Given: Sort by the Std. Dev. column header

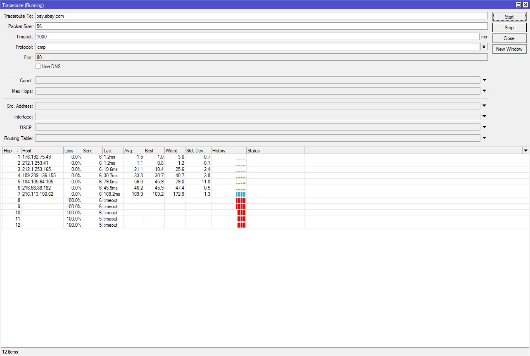Looking at the screenshot, I should tap(198, 151).
